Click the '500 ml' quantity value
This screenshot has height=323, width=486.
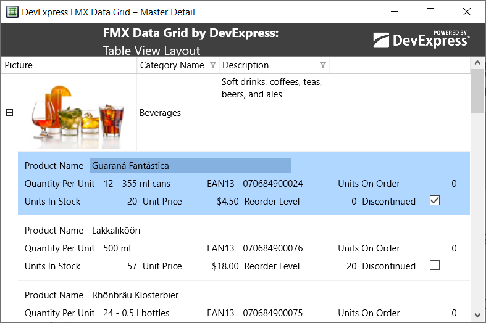point(117,248)
